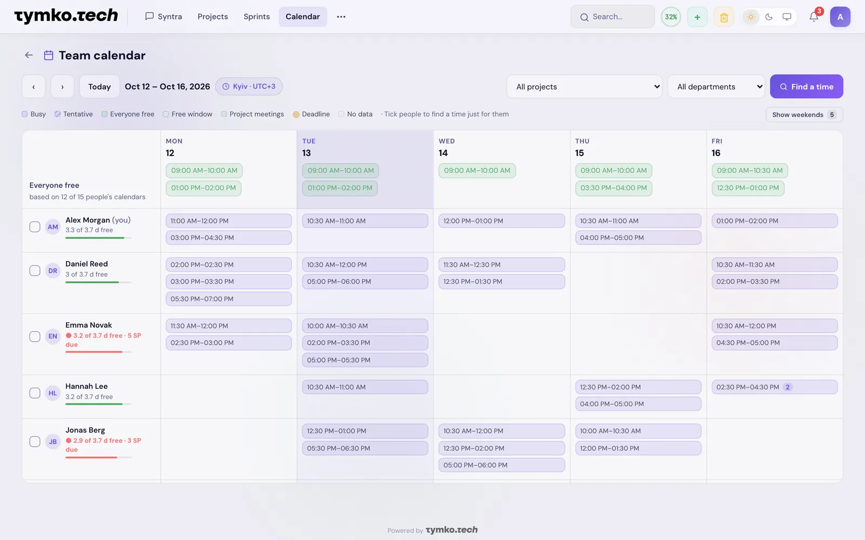Viewport: 865px width, 540px height.
Task: Open the All departments dropdown
Action: pos(716,86)
